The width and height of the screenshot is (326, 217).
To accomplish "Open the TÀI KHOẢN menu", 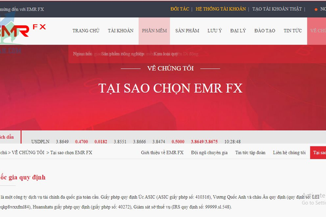I will (121, 31).
